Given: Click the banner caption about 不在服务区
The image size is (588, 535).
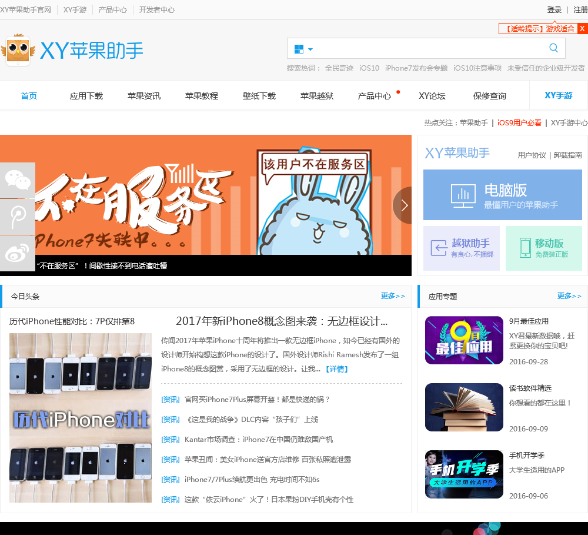Looking at the screenshot, I should [102, 266].
